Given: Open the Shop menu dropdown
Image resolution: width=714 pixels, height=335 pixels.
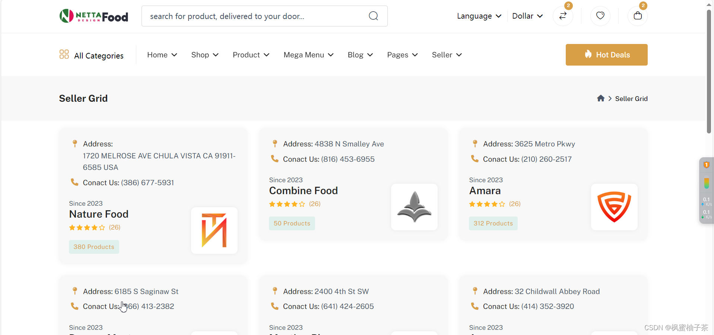Looking at the screenshot, I should [205, 55].
